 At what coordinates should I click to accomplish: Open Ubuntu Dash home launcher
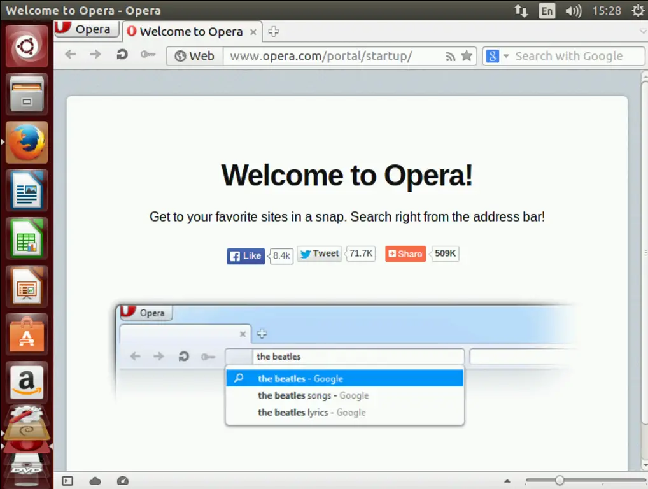point(27,46)
